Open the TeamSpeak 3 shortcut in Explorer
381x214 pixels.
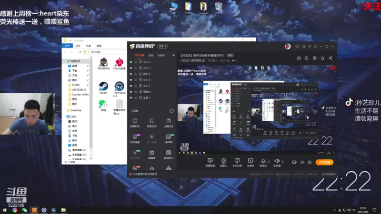click(x=119, y=89)
